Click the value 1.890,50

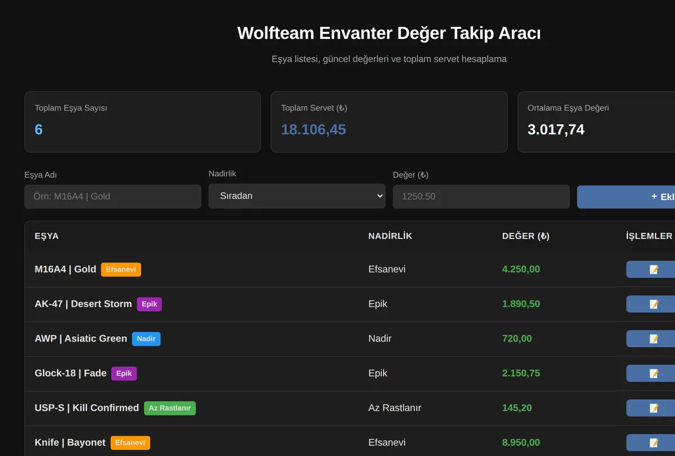pyautogui.click(x=521, y=304)
